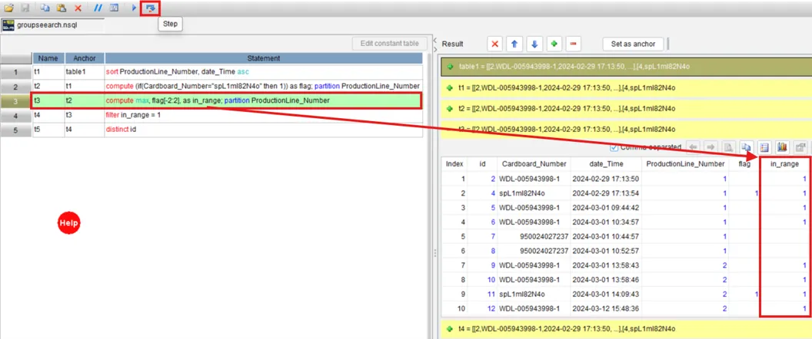Click the paste icon in main toolbar
Viewport: 812px width, 339px height.
(61, 8)
